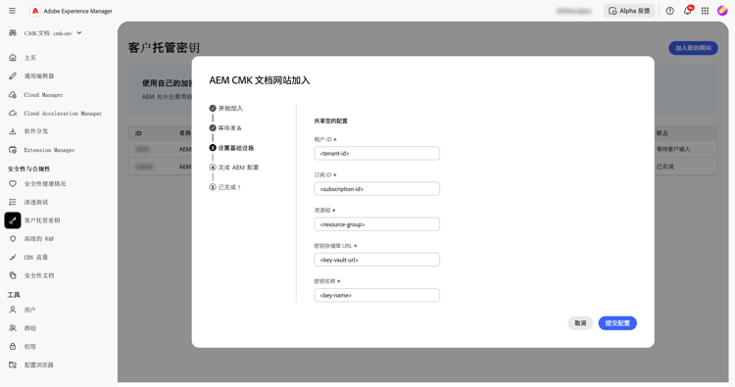Click the Cloud Acceleration Manager icon
Screen dimensions: 735x387
13,113
